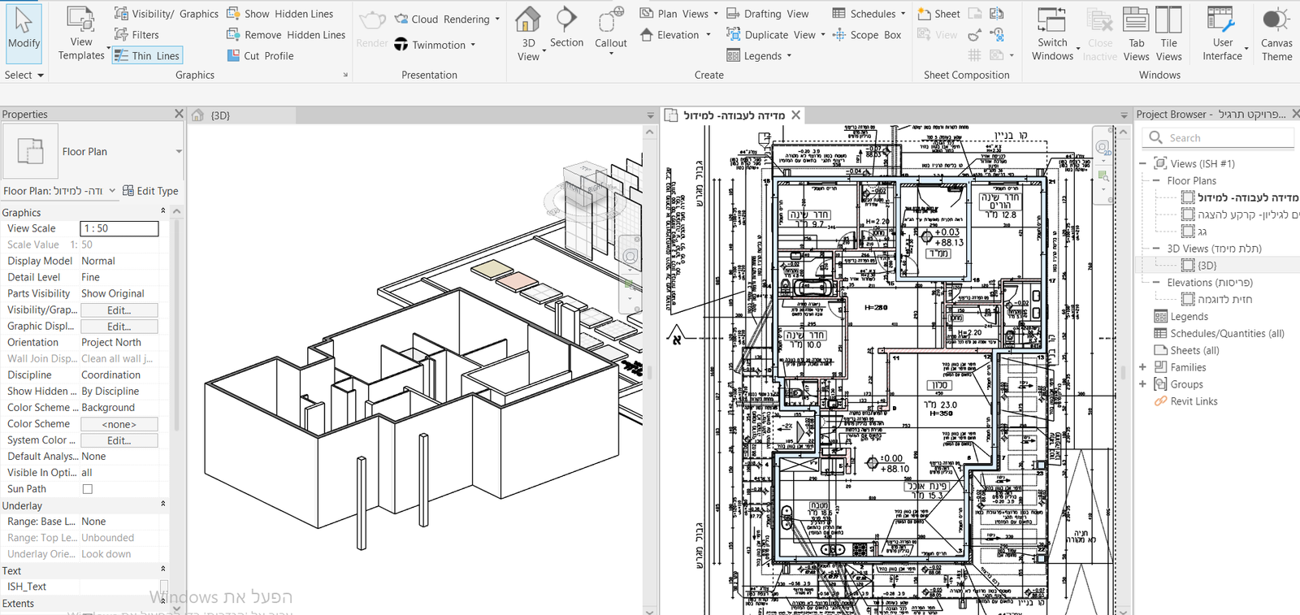Click Edit button for Graphic Display options
The height and width of the screenshot is (615, 1300).
(119, 327)
